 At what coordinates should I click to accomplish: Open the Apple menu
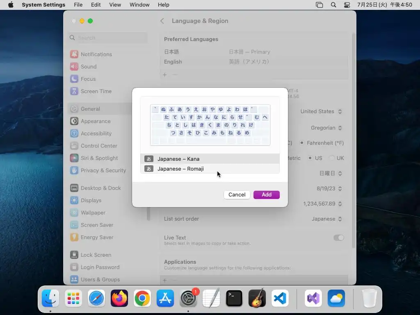point(11,5)
